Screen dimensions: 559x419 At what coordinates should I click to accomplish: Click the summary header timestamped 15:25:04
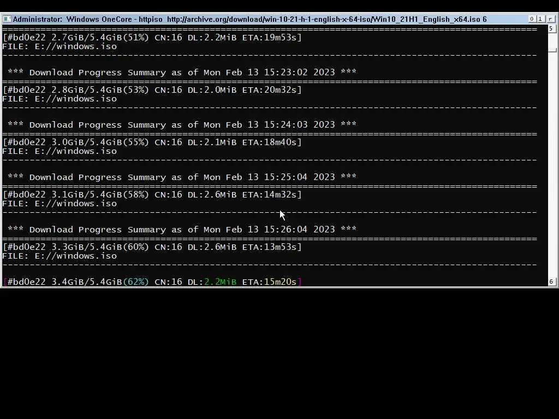[182, 177]
